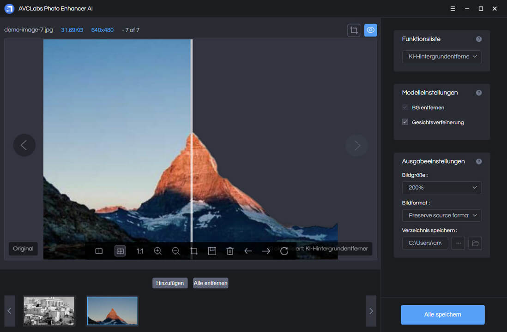The width and height of the screenshot is (507, 332).
Task: Delete image with trash can icon
Action: [x=230, y=251]
